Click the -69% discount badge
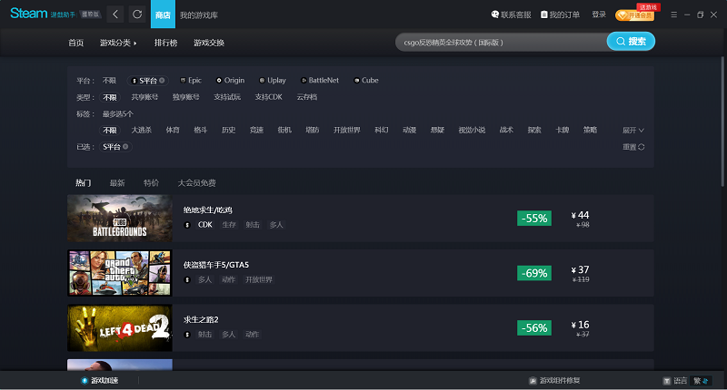Image resolution: width=727 pixels, height=390 pixels. 534,273
